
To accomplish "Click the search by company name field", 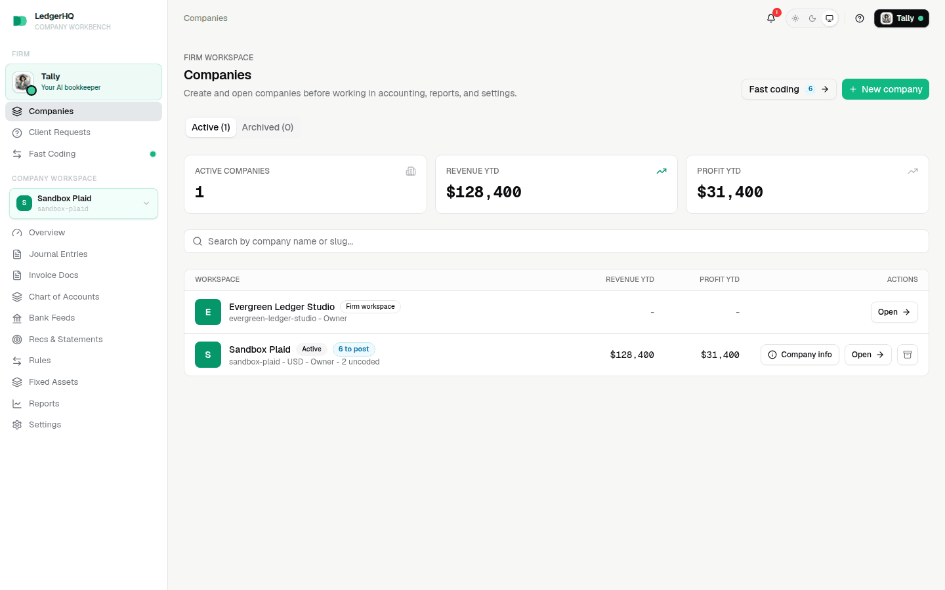I will 556,241.
